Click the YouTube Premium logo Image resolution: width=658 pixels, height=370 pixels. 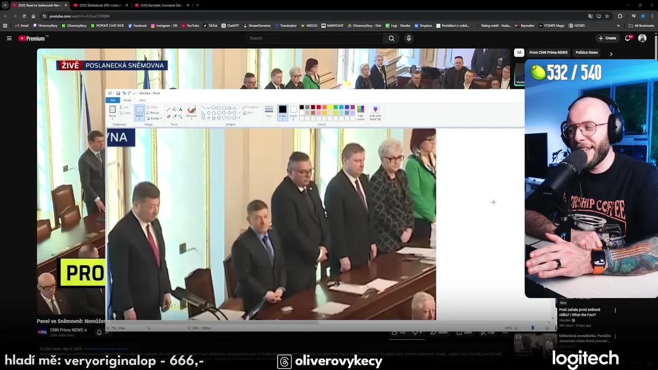(32, 38)
